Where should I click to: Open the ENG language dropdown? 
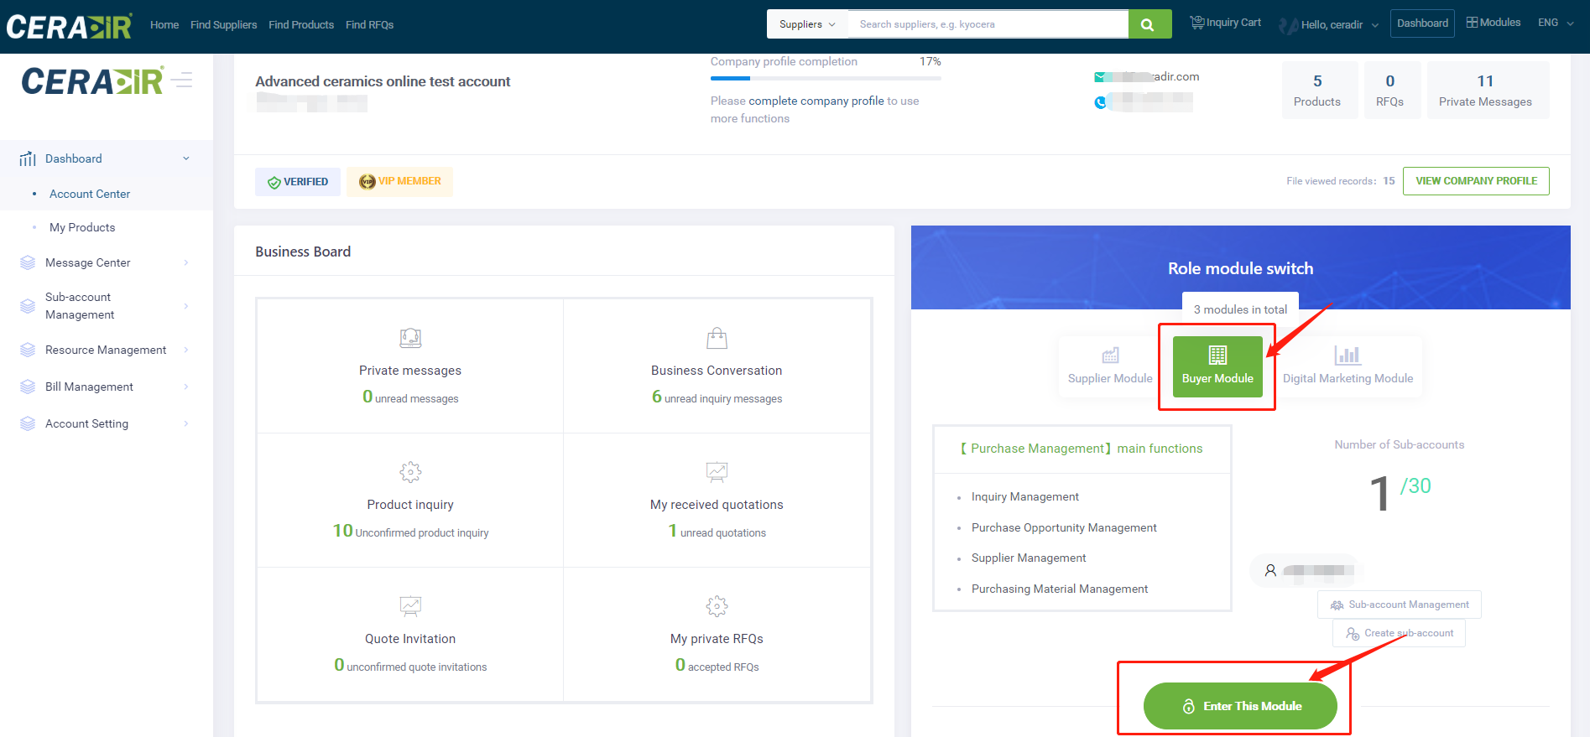1555,23
